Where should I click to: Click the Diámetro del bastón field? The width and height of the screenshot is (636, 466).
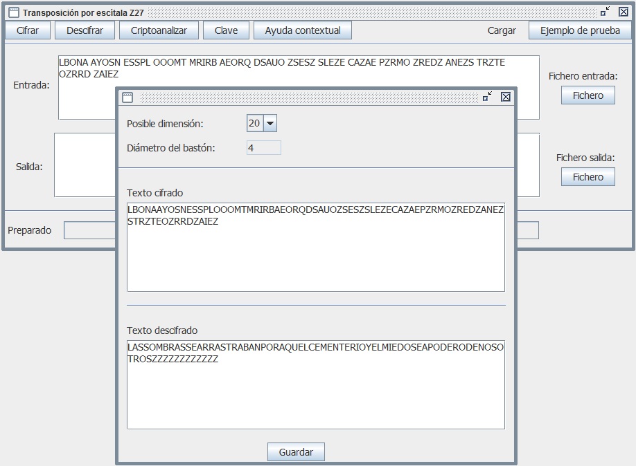(263, 148)
